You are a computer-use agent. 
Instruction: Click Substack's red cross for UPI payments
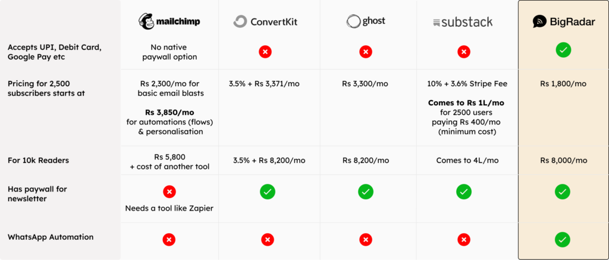tap(464, 52)
